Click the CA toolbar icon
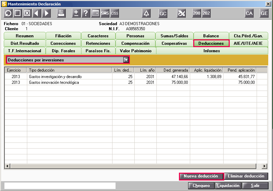 (249, 13)
